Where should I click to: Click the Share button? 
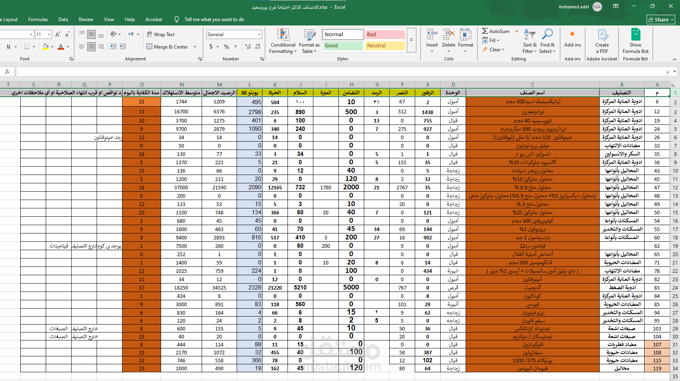tap(661, 19)
